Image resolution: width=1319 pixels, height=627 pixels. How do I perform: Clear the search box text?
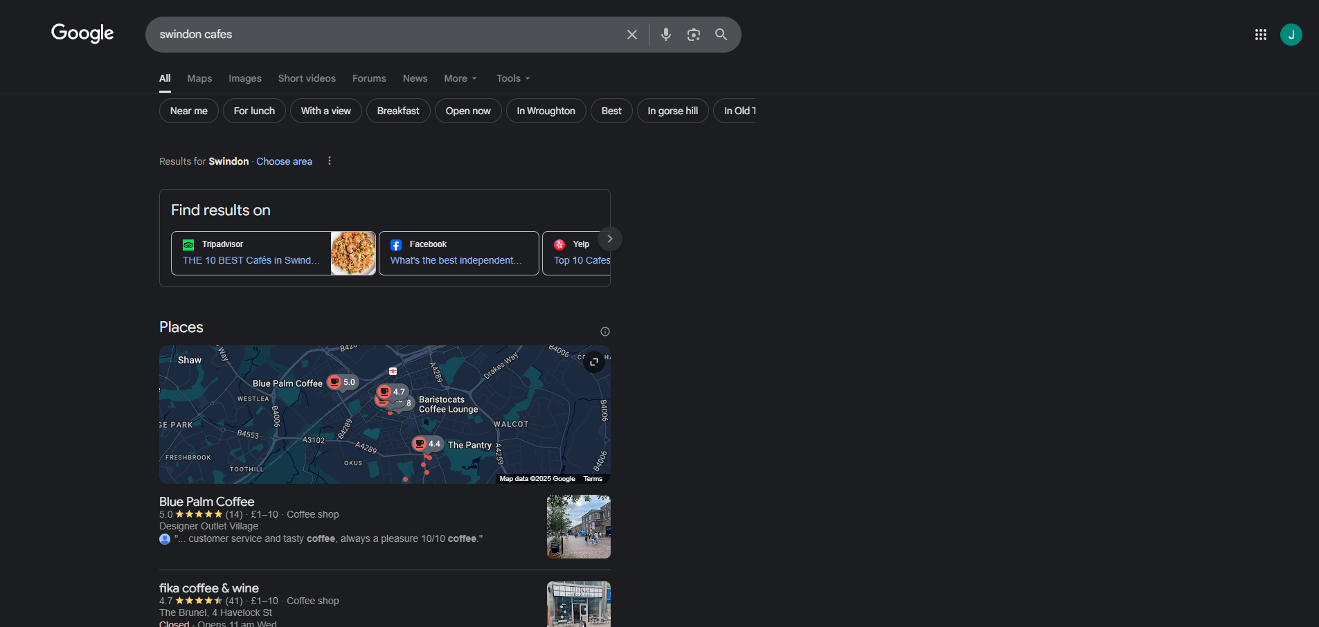click(631, 35)
